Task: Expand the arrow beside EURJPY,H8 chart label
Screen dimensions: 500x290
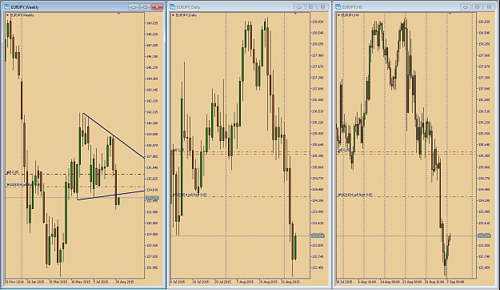Action: tap(339, 15)
